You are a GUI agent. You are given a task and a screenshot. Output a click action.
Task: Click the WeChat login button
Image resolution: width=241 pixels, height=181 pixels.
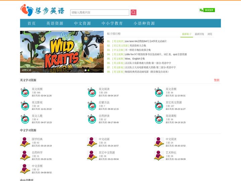pos(207,10)
